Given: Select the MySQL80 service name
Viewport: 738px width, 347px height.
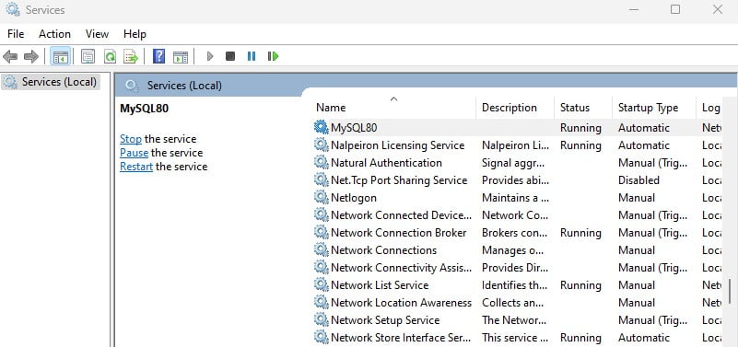Looking at the screenshot, I should 354,127.
